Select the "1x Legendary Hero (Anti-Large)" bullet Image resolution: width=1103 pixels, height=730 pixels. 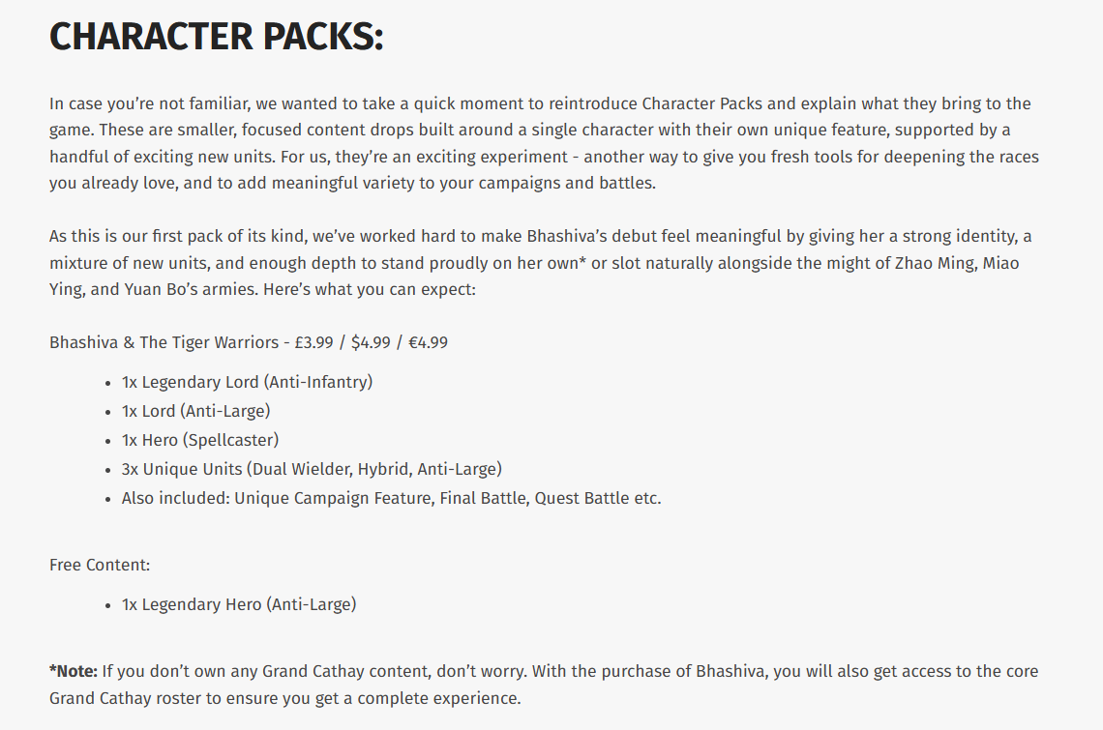[x=238, y=604]
